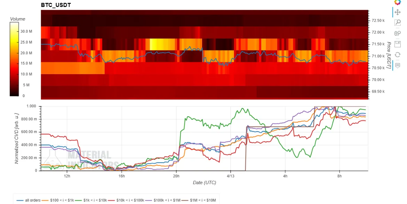Click the 20h tick on date axis
This screenshot has height=204, width=407.
[x=176, y=176]
